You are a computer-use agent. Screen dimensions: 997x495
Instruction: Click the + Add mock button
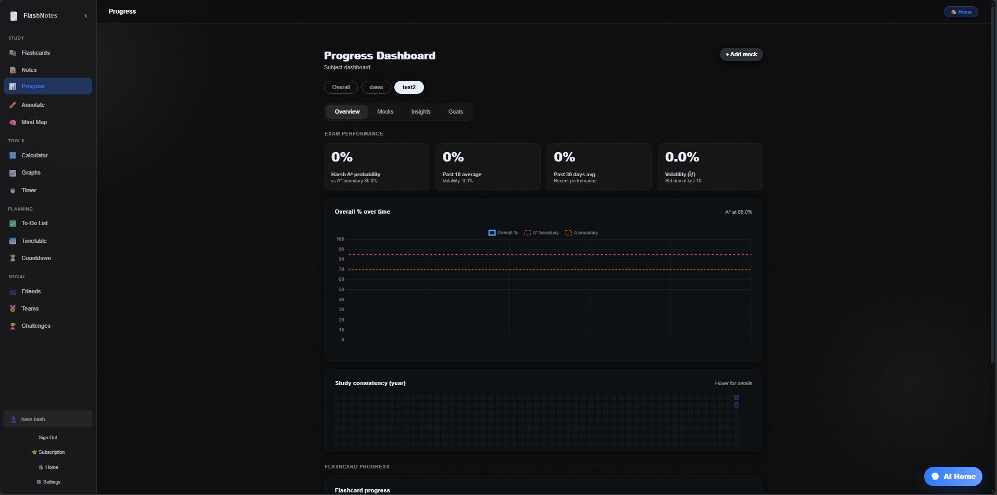tap(741, 55)
